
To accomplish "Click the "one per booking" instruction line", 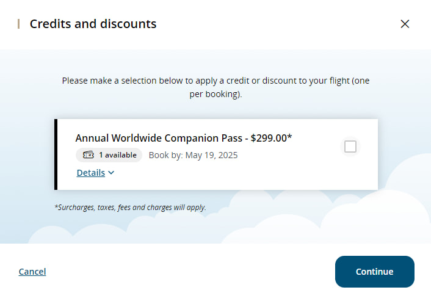I will [x=215, y=95].
